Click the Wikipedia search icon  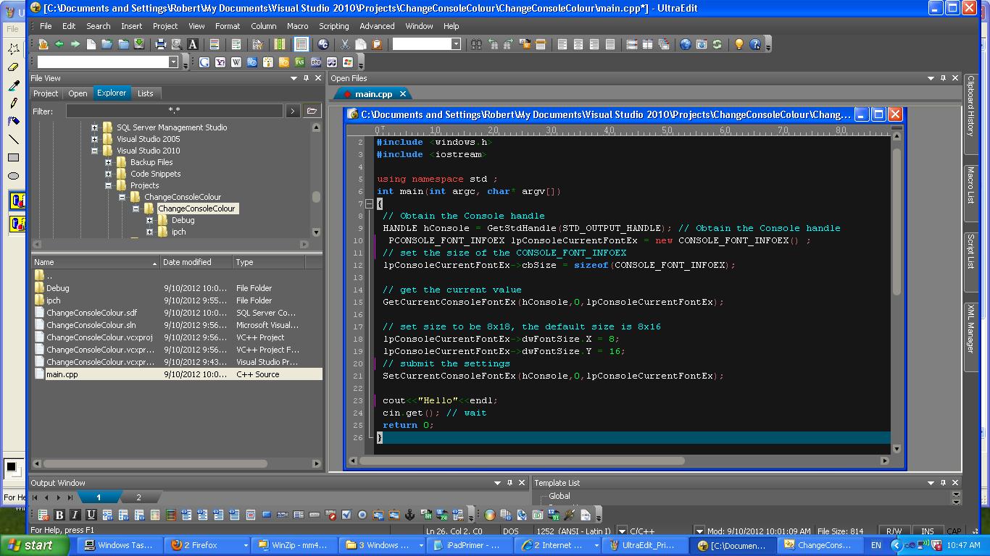(236, 62)
